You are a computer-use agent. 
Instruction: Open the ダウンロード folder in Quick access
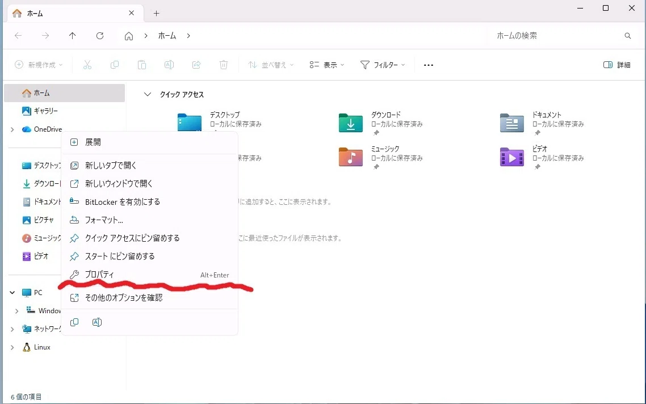click(380, 123)
